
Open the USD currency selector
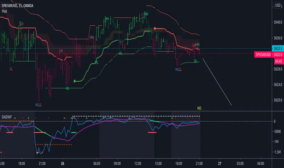[x=278, y=5]
